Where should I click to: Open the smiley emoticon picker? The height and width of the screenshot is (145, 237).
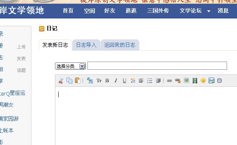click(x=203, y=80)
